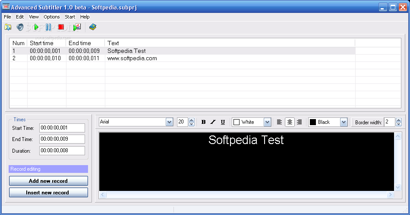Open the help book icon
This screenshot has width=410, height=215.
93,27
